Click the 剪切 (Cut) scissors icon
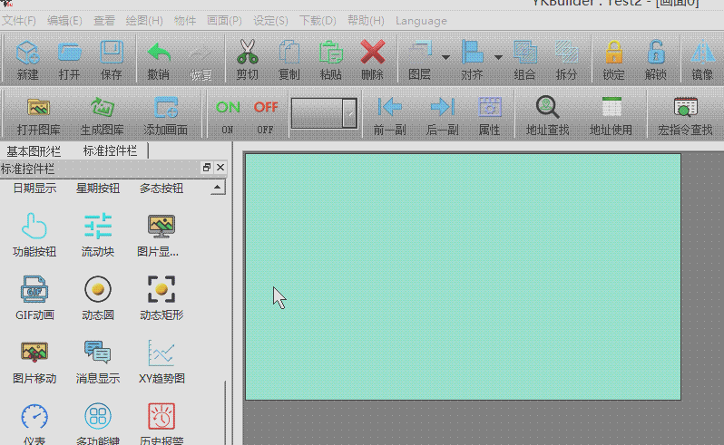Image resolution: width=724 pixels, height=445 pixels. tap(247, 54)
